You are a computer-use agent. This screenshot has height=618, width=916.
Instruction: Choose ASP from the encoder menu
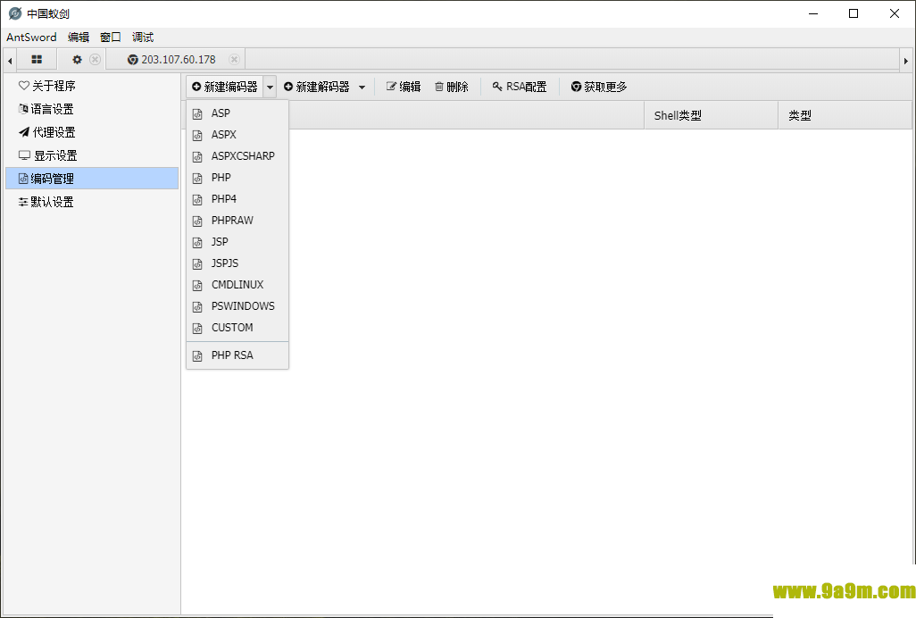237,113
